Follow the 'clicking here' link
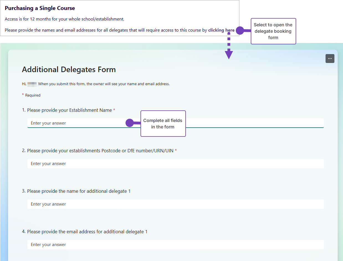Screen dimensions: 343x261 [221, 30]
